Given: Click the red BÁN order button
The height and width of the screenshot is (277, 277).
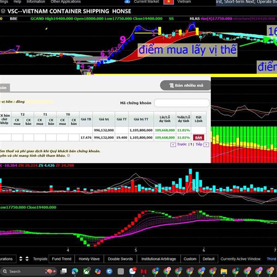Looking at the screenshot, I should 199,138.
